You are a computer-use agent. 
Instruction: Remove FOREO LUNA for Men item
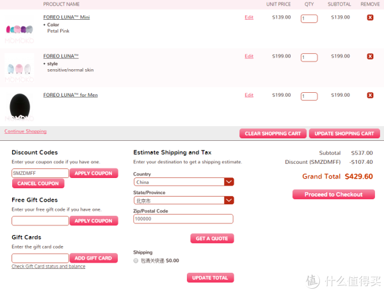tap(370, 95)
